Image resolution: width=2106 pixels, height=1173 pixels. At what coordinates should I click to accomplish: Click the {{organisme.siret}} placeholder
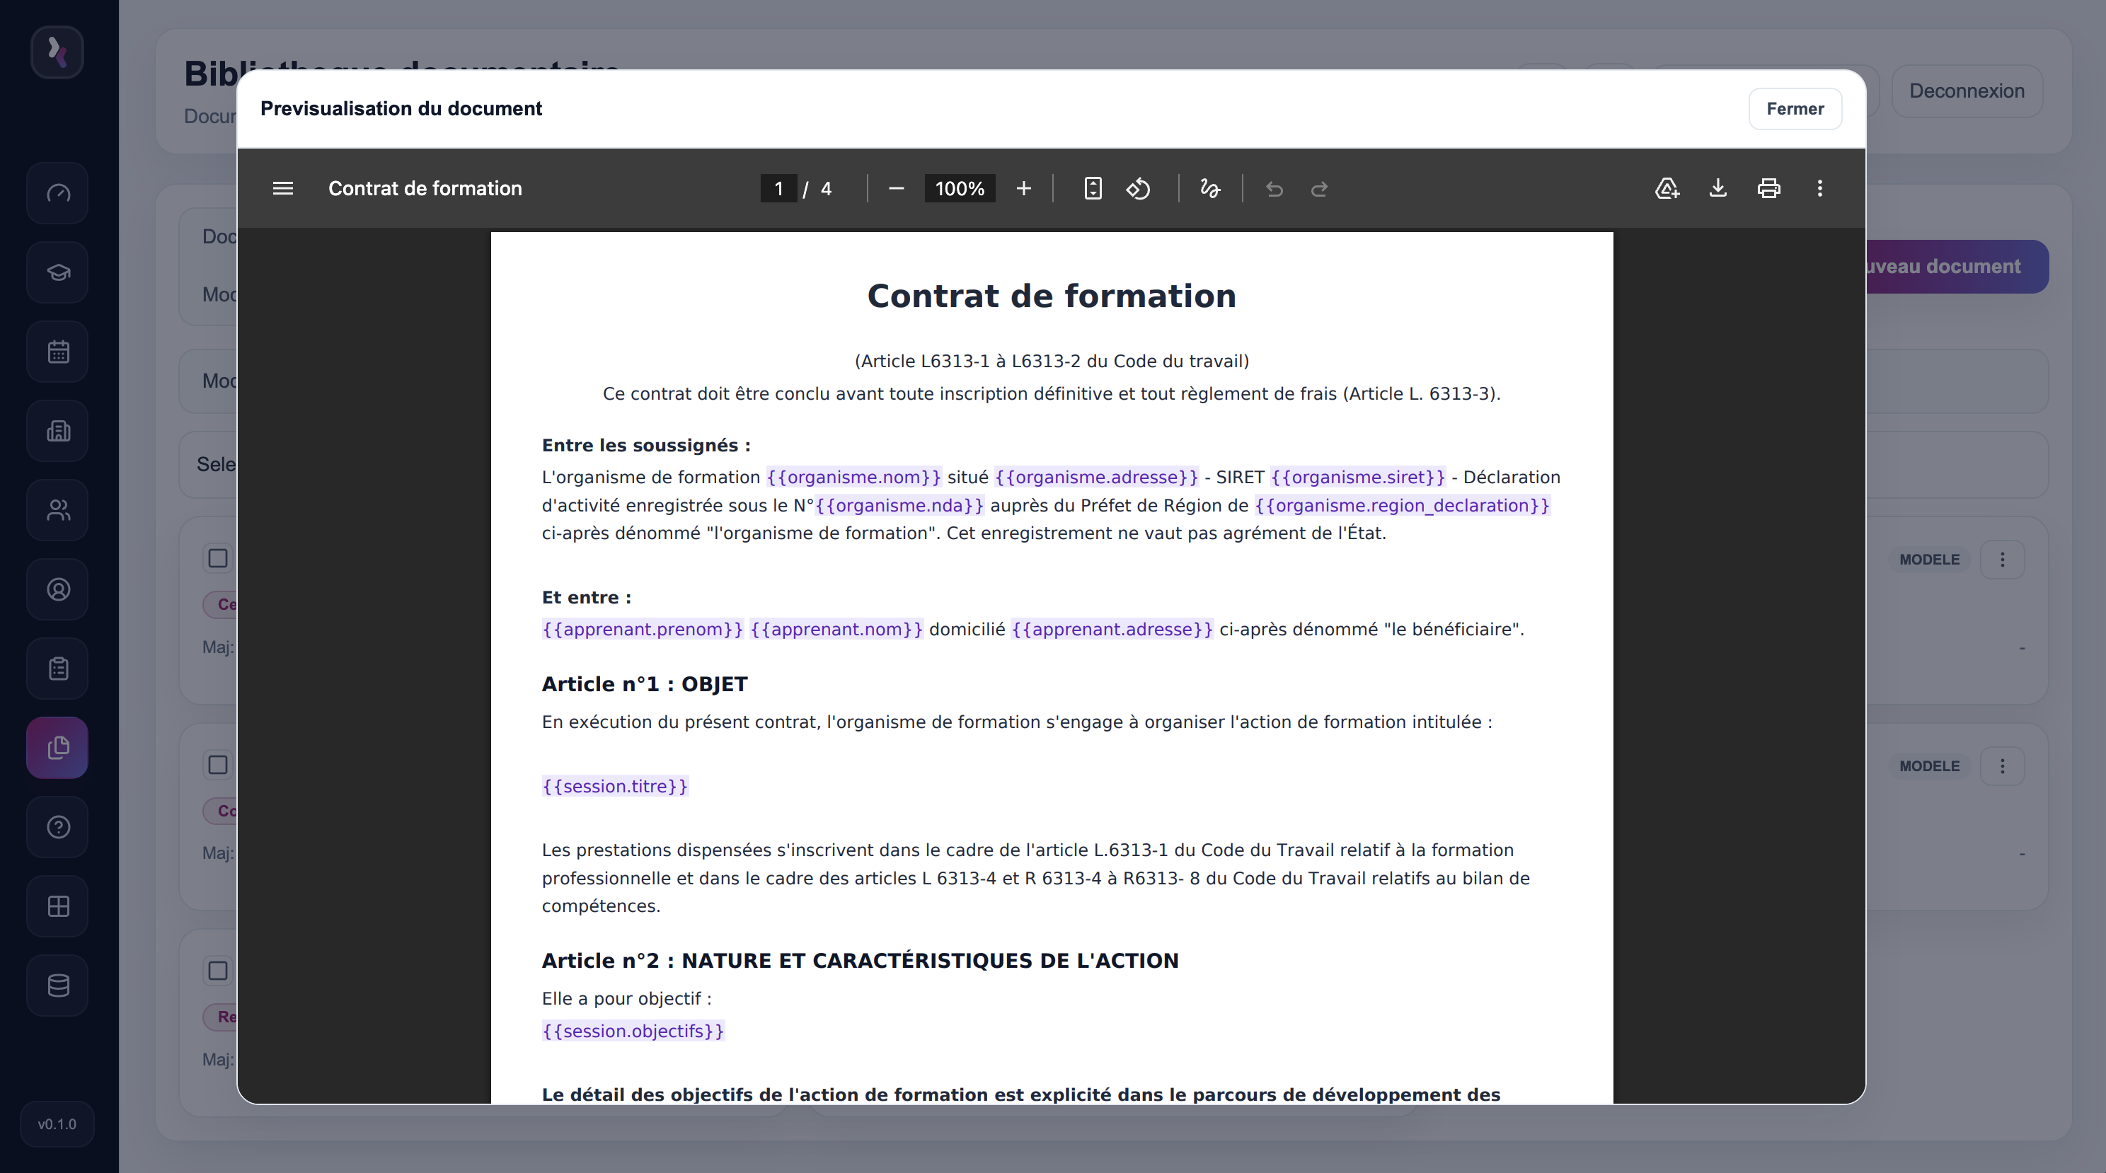[1358, 478]
